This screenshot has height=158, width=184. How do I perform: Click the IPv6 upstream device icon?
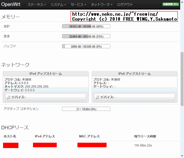click(x=98, y=97)
